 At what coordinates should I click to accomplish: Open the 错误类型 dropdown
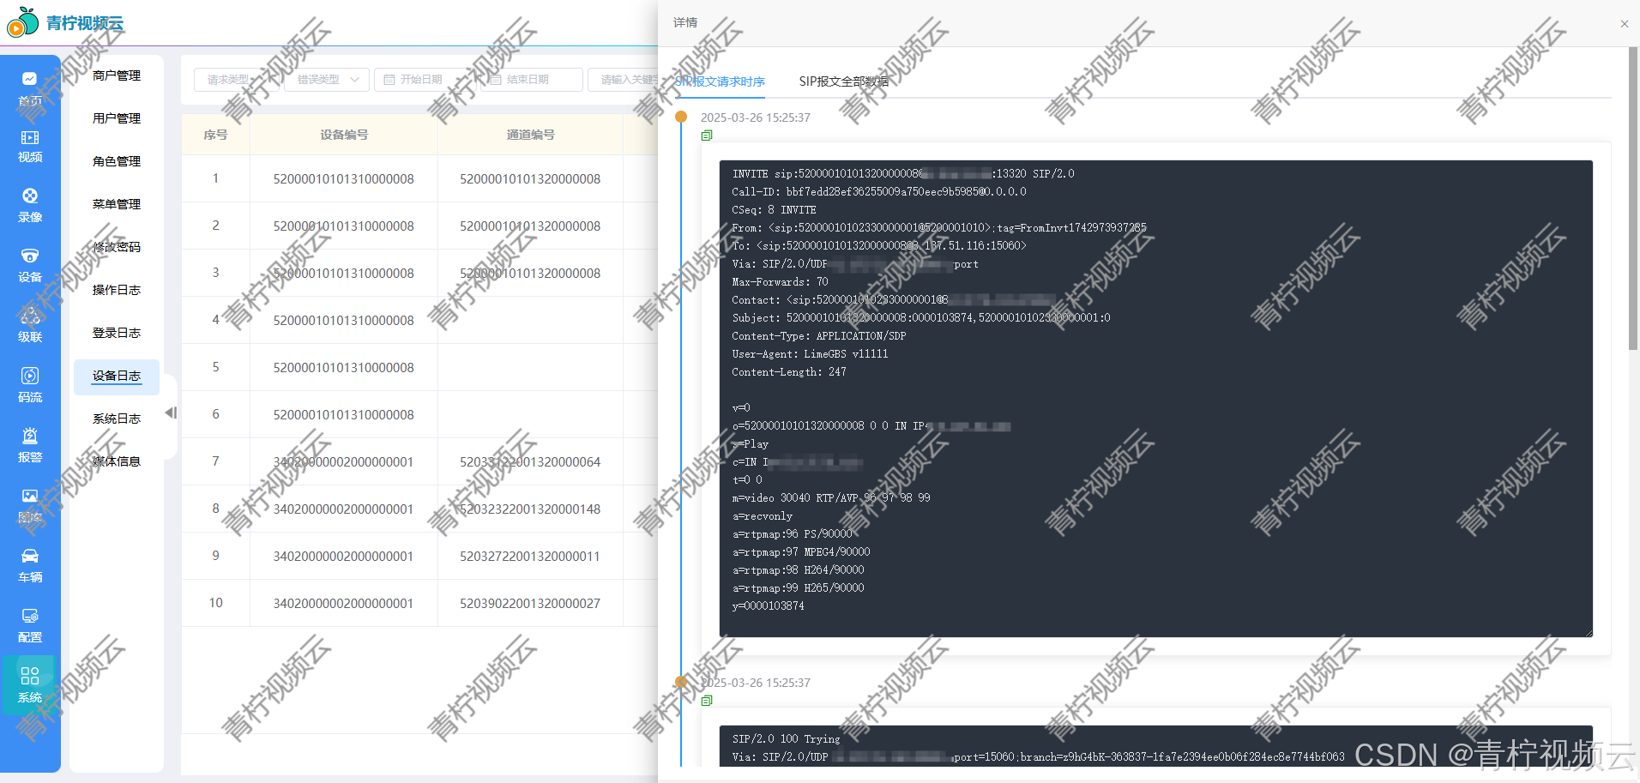328,80
